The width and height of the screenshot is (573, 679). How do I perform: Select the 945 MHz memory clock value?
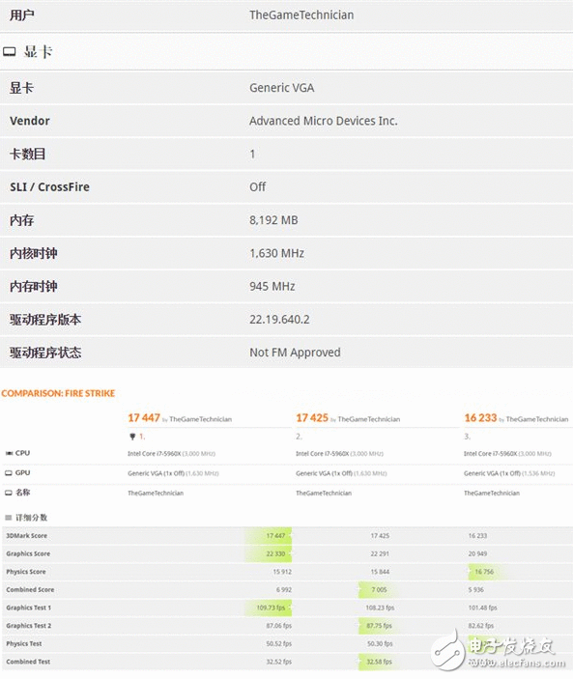[272, 287]
